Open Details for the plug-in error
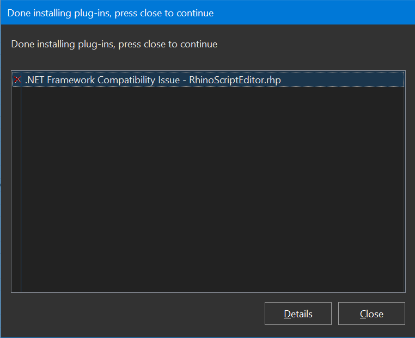This screenshot has height=338, width=415. 298,314
